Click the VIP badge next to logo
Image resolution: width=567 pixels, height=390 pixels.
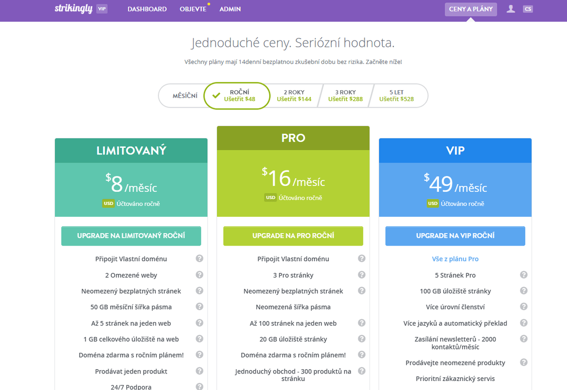click(x=102, y=9)
